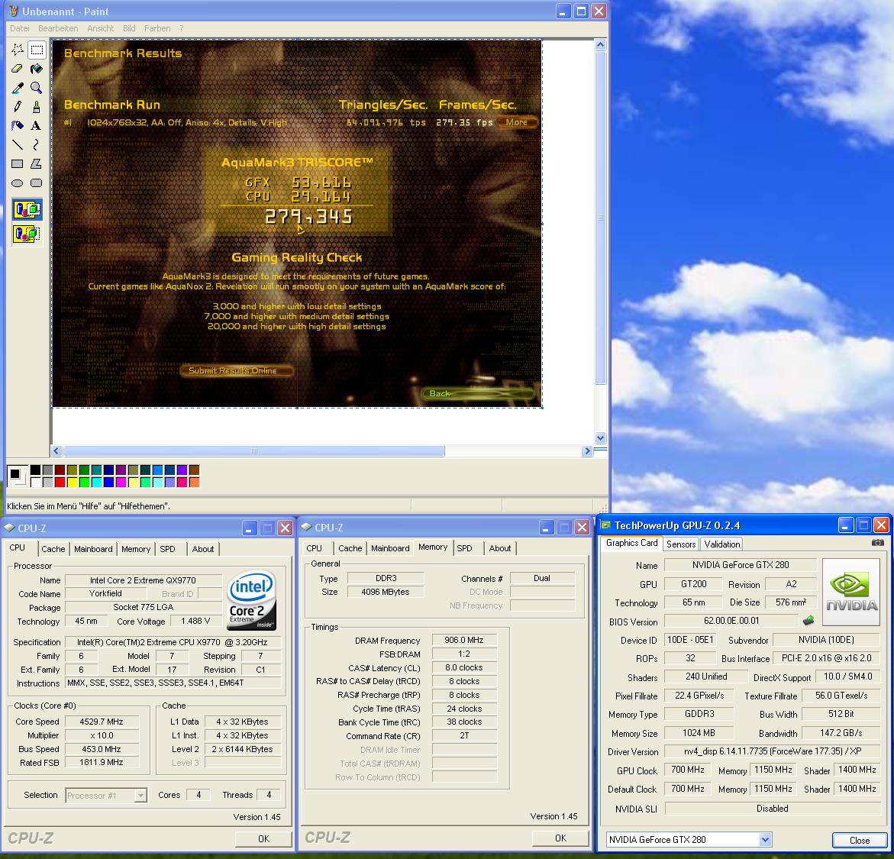Choose the Fill With Color bucket tool
This screenshot has width=894, height=859.
point(37,69)
